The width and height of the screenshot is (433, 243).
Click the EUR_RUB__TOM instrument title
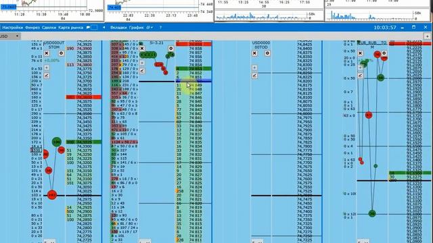click(x=372, y=45)
